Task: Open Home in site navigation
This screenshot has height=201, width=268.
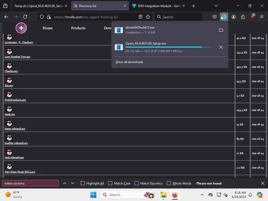Action: (x=48, y=28)
